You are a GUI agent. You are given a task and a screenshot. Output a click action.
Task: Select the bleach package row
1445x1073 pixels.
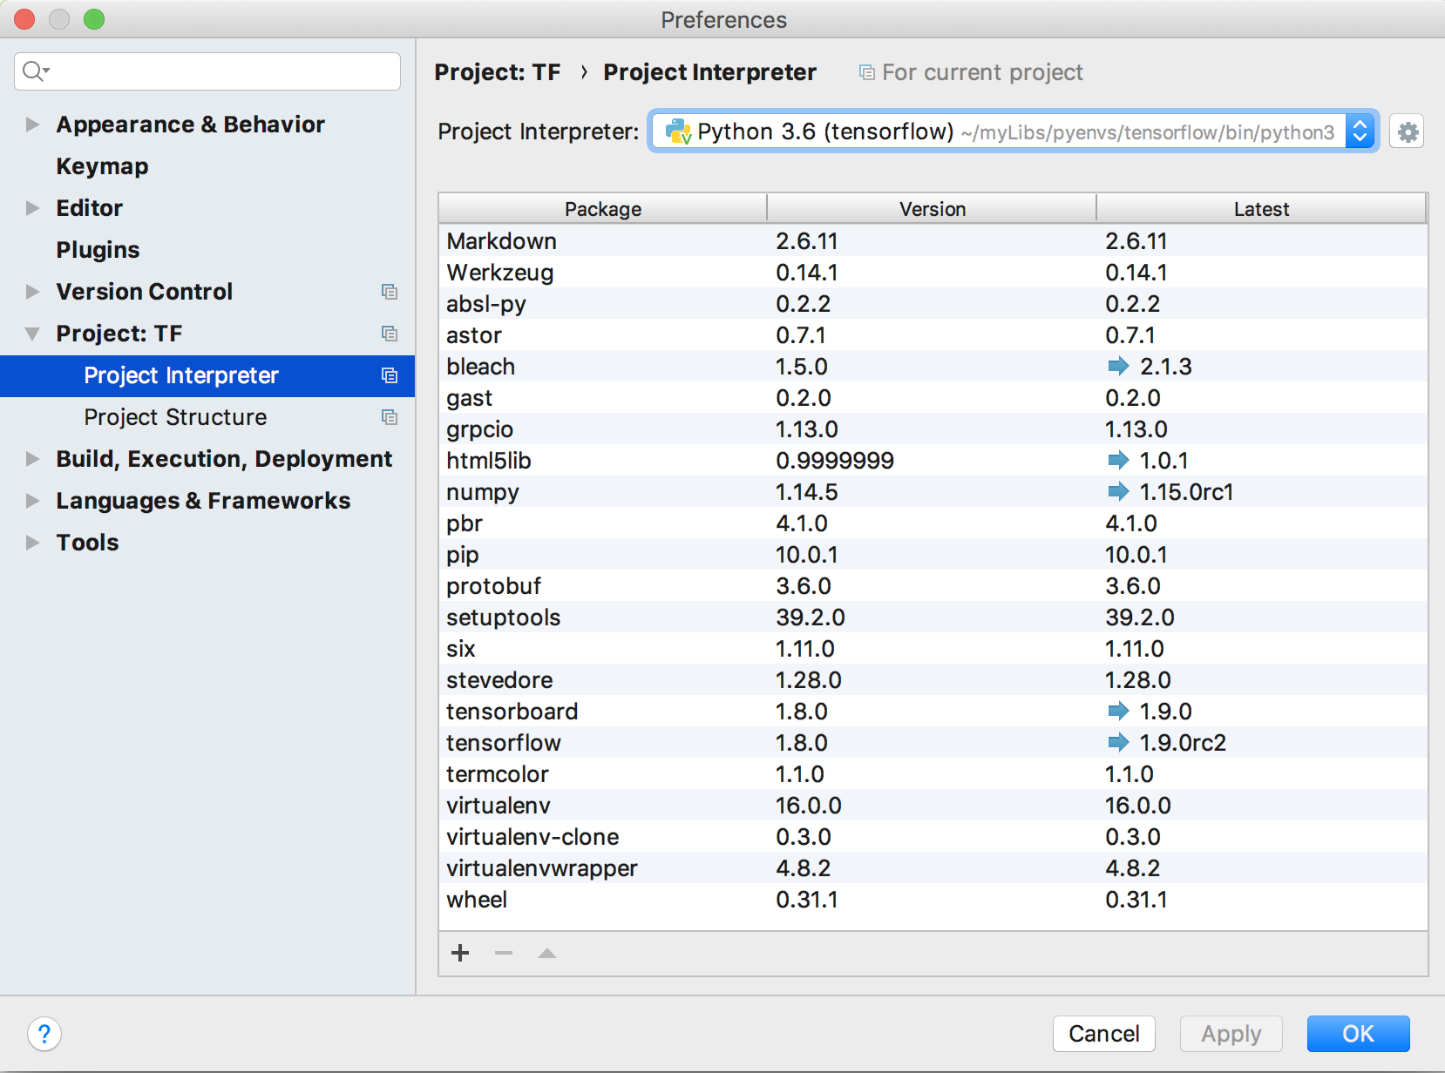point(933,366)
